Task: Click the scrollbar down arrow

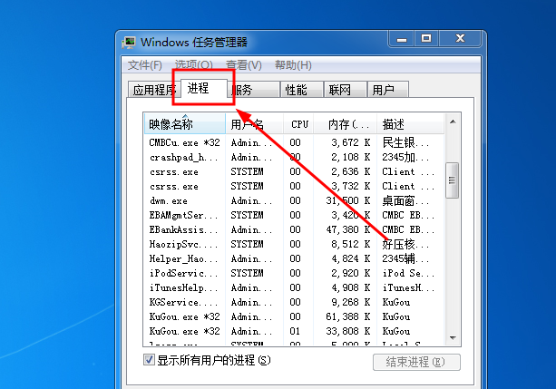Action: 453,337
